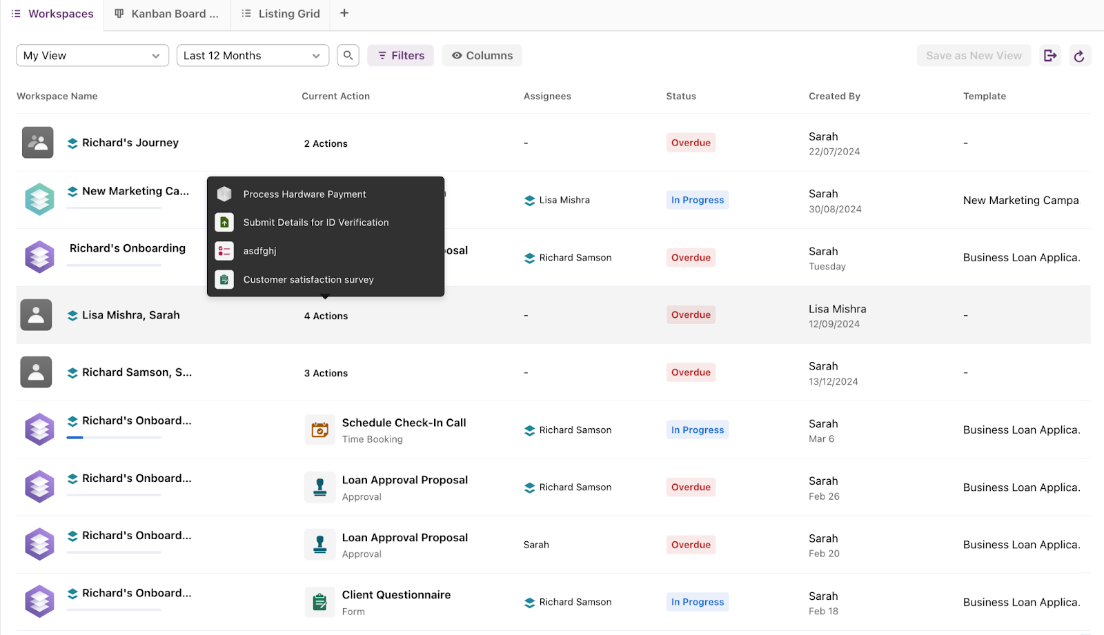Click the Current Action column header
Screen dimensions: 1104x635
pos(335,97)
